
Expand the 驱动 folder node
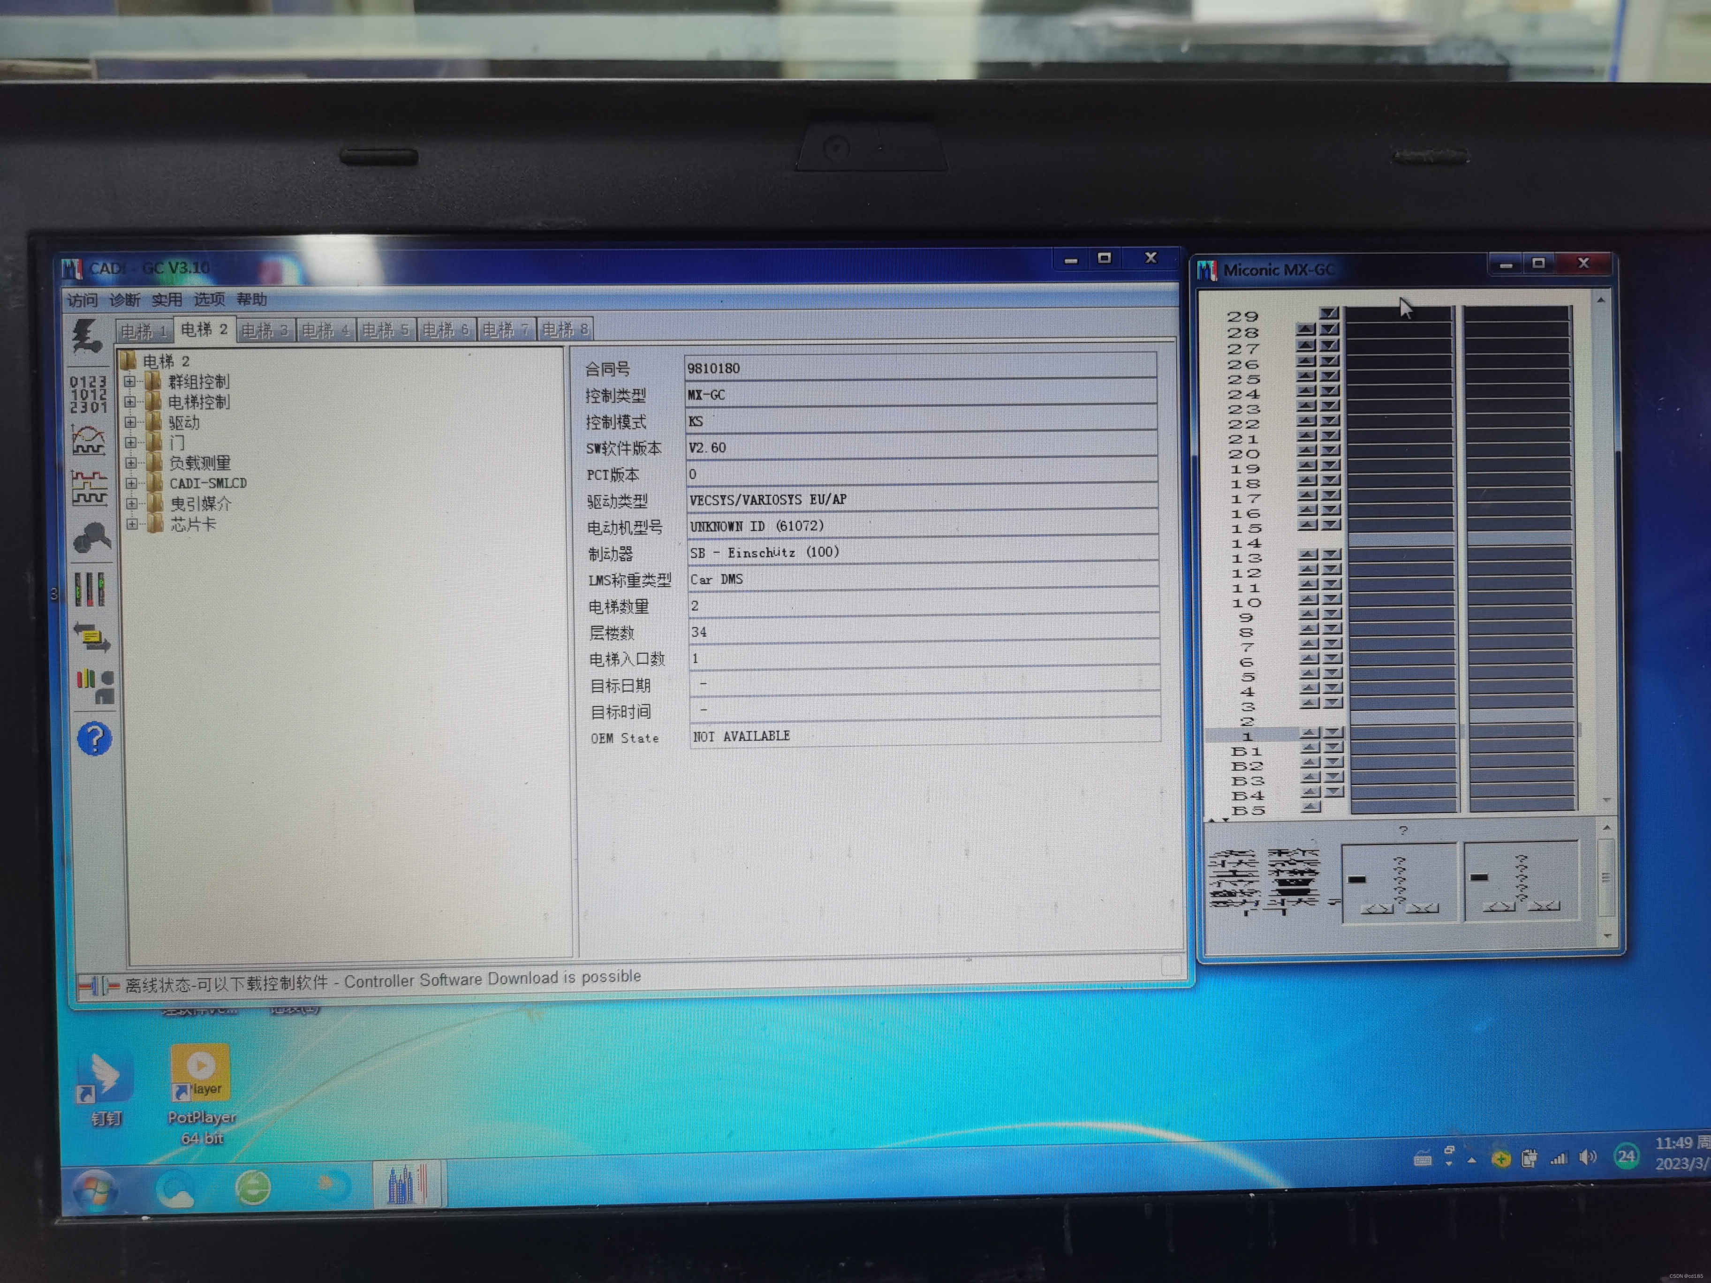click(x=130, y=422)
